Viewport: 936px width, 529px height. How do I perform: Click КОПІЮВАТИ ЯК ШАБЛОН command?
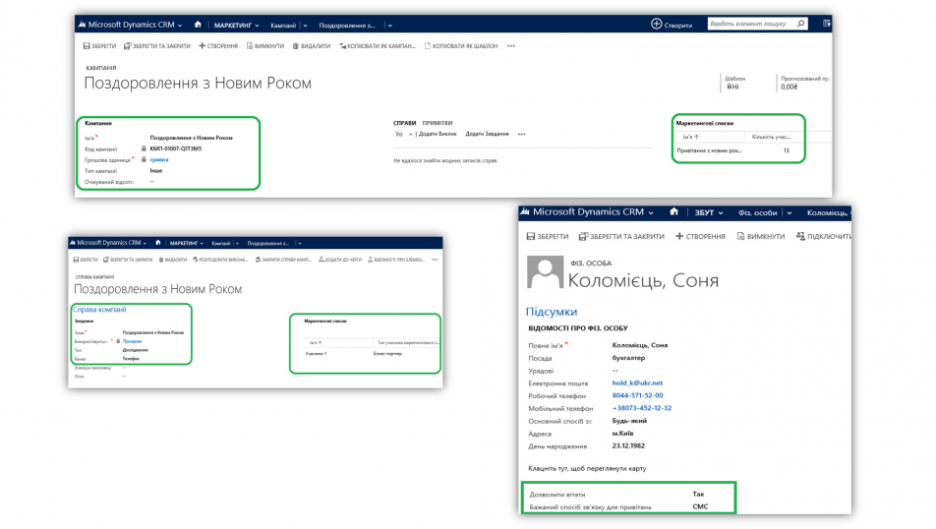pyautogui.click(x=461, y=46)
